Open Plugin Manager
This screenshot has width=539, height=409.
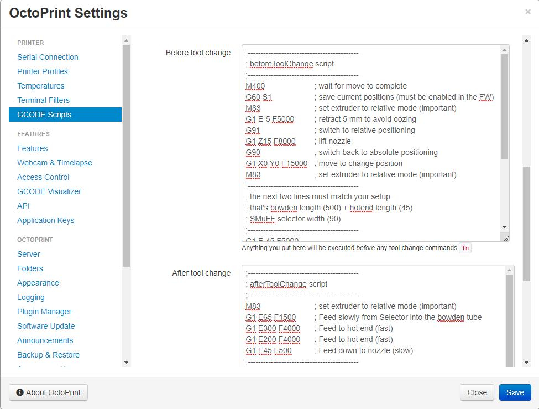(44, 312)
